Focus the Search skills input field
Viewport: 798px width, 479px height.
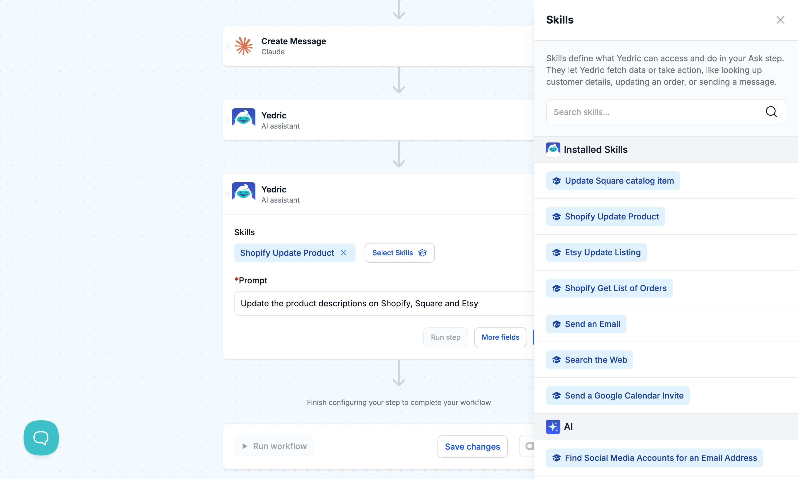pos(666,112)
